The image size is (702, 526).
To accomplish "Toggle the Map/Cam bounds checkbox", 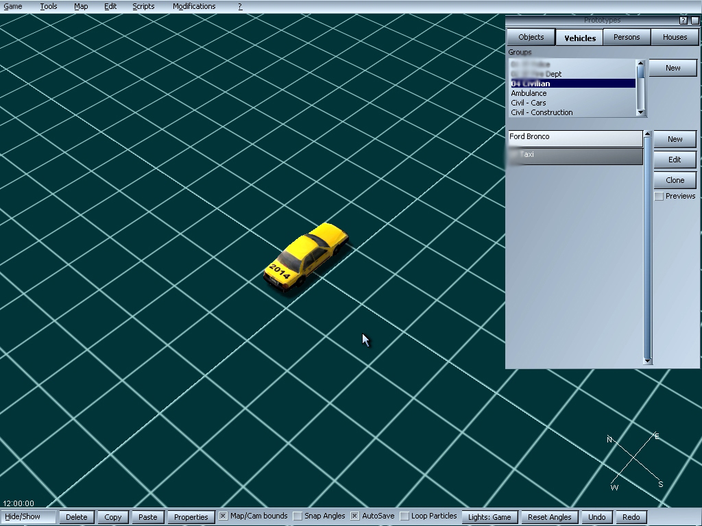I will coord(223,516).
